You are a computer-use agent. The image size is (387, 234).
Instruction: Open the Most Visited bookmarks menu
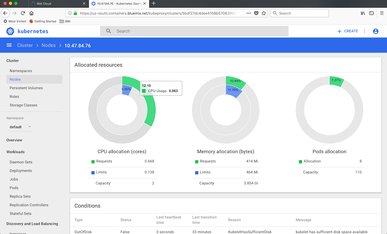[x=15, y=21]
